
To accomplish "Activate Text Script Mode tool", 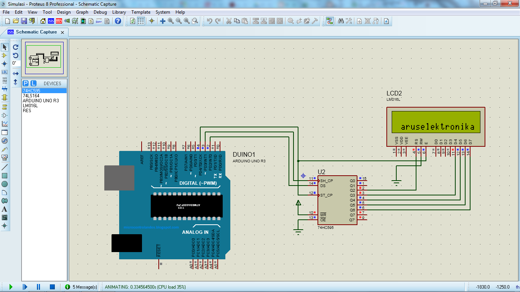I will [5, 80].
